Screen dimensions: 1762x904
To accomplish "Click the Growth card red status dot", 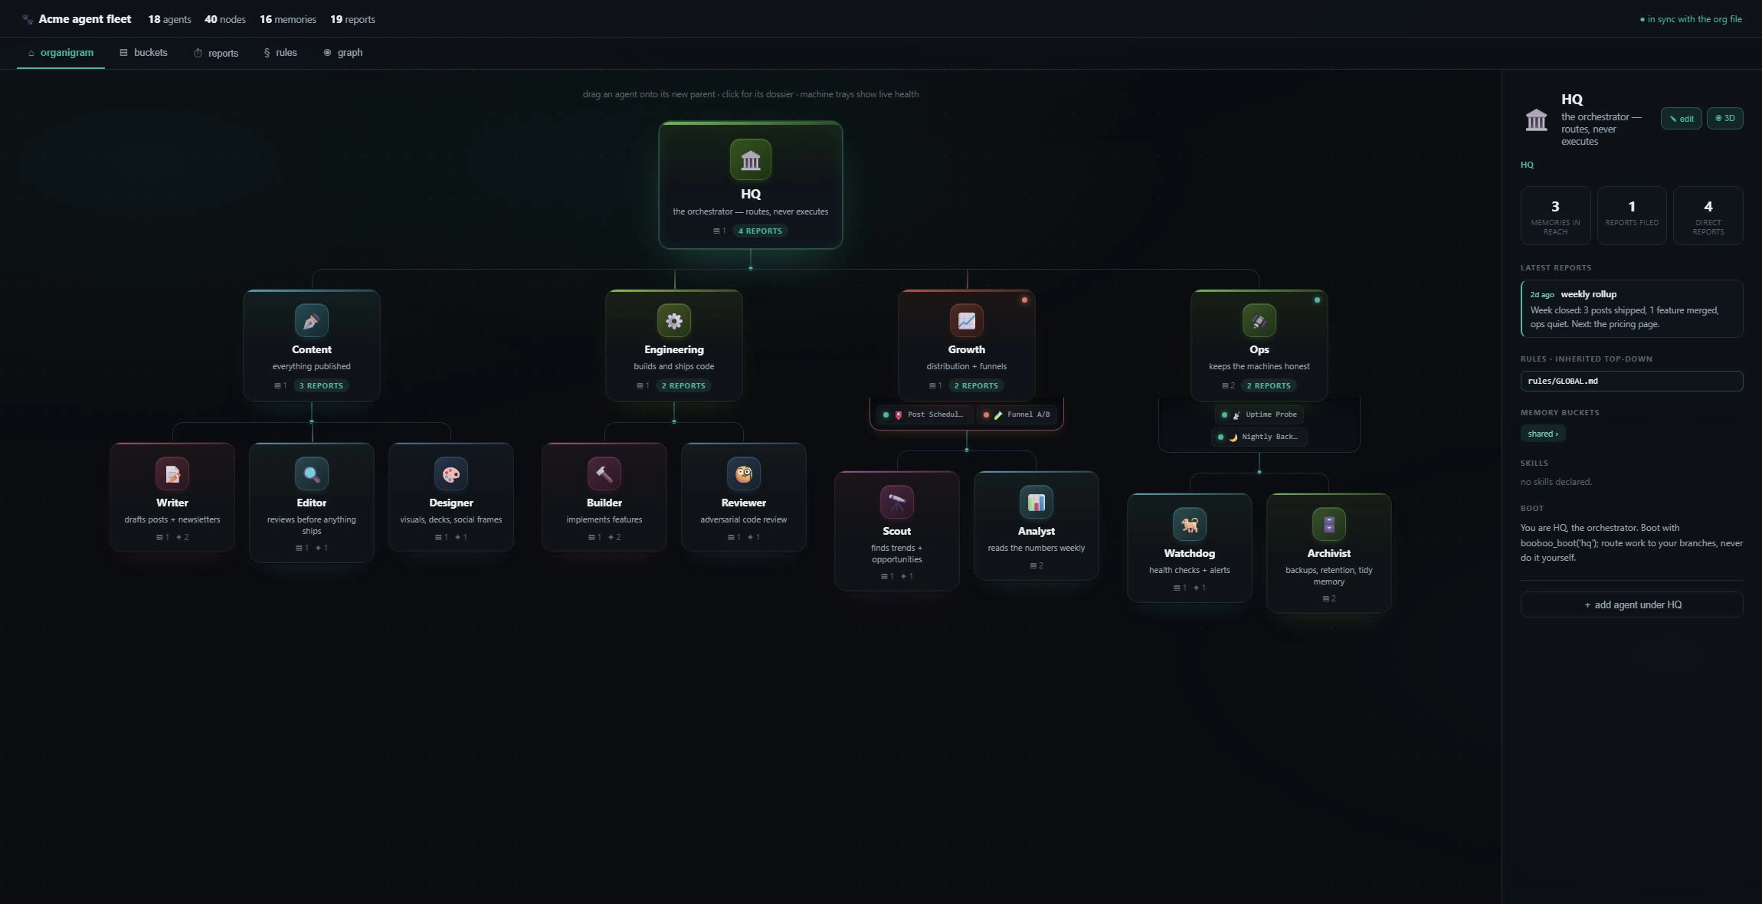I will tap(1023, 300).
